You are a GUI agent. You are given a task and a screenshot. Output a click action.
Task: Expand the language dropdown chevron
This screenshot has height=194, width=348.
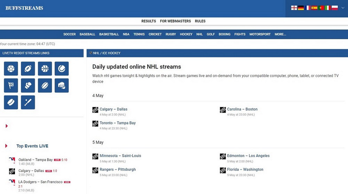(x=343, y=8)
